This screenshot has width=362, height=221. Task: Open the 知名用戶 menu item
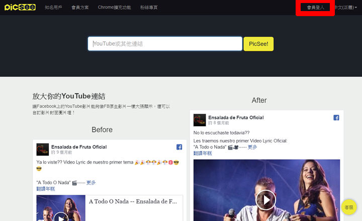coord(53,8)
